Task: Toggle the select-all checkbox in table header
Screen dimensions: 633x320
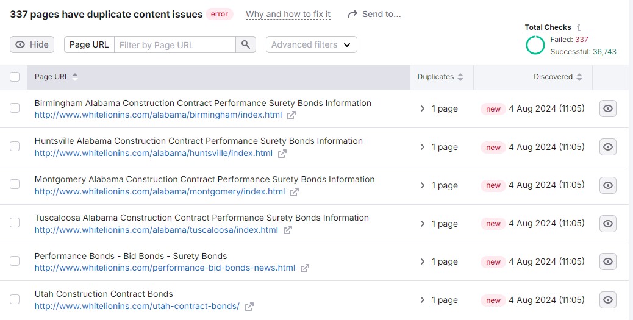Action: (x=15, y=77)
